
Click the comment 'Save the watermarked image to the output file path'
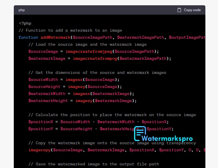[94, 164]
